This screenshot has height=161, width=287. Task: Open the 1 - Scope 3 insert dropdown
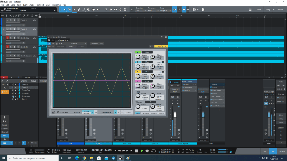(63, 40)
